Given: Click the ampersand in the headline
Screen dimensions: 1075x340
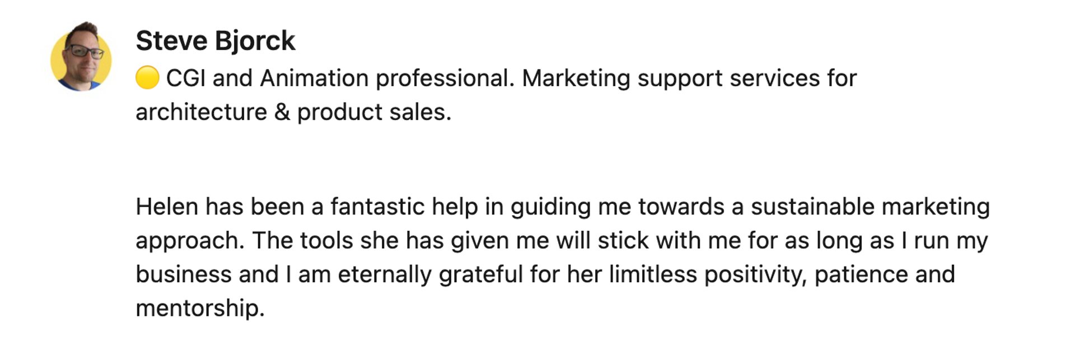Looking at the screenshot, I should tap(282, 112).
